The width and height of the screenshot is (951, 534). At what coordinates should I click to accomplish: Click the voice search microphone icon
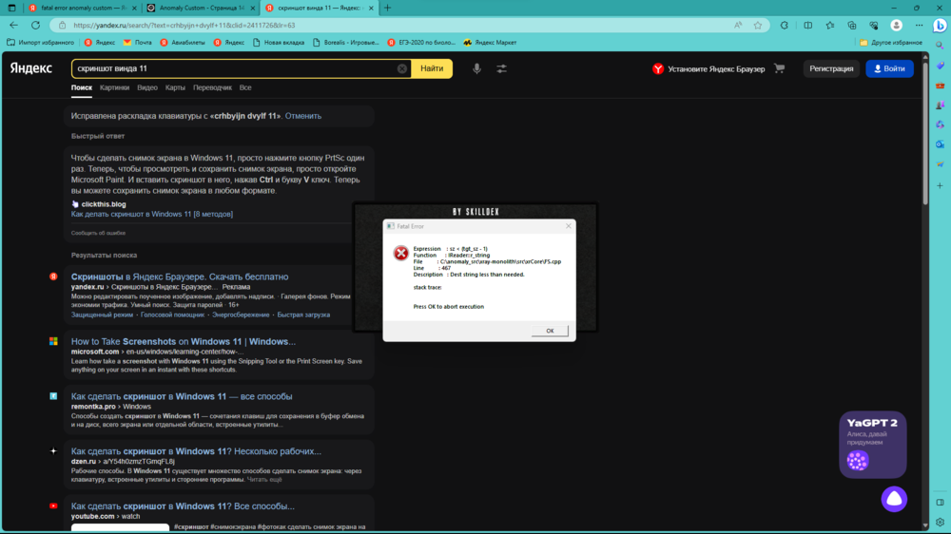(x=476, y=68)
